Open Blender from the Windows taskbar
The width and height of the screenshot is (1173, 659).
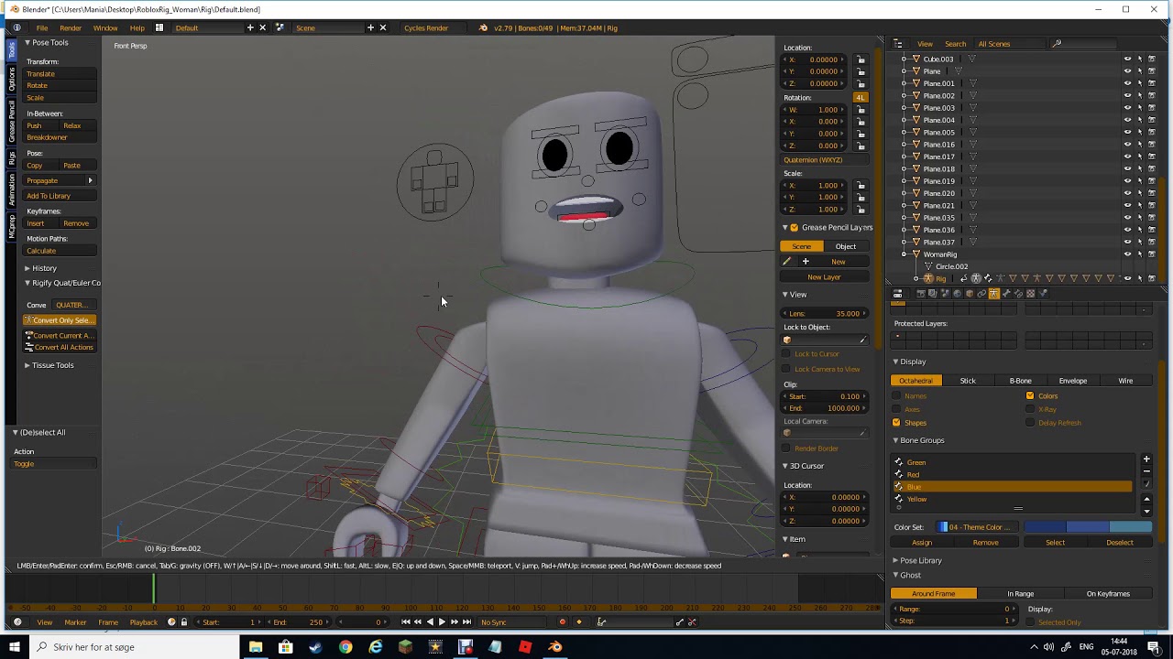point(554,647)
